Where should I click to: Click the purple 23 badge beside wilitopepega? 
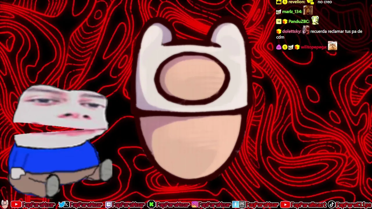point(278,47)
